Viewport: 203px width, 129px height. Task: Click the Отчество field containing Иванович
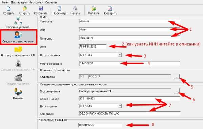pyautogui.click(x=129, y=38)
